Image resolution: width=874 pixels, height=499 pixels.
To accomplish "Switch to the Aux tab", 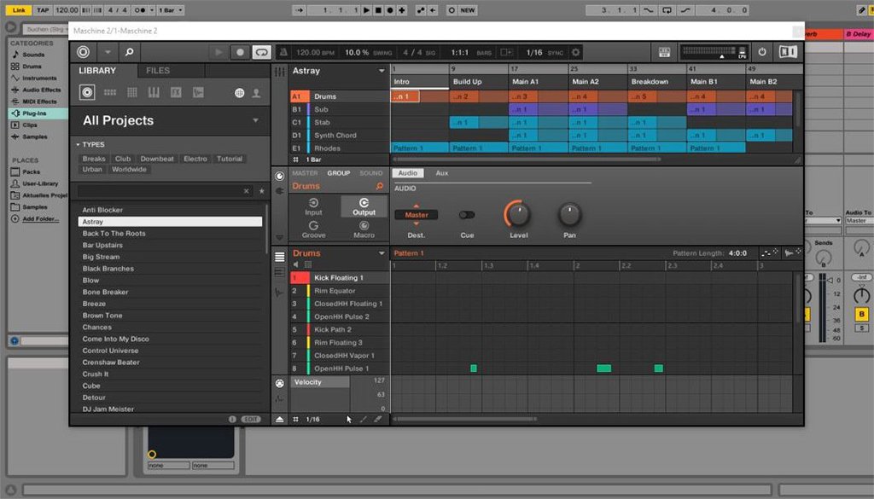I will coord(441,173).
